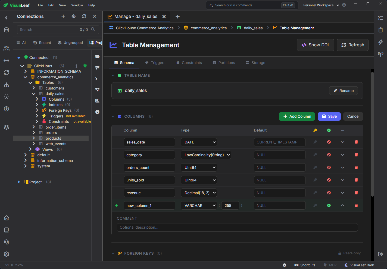Toggle nullable for units_sold column
The width and height of the screenshot is (387, 269).
[329, 180]
